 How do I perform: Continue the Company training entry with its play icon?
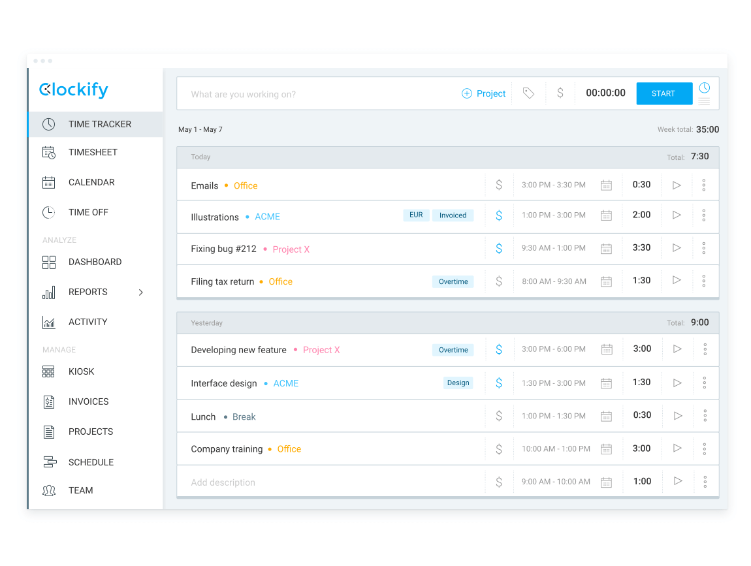[677, 448]
